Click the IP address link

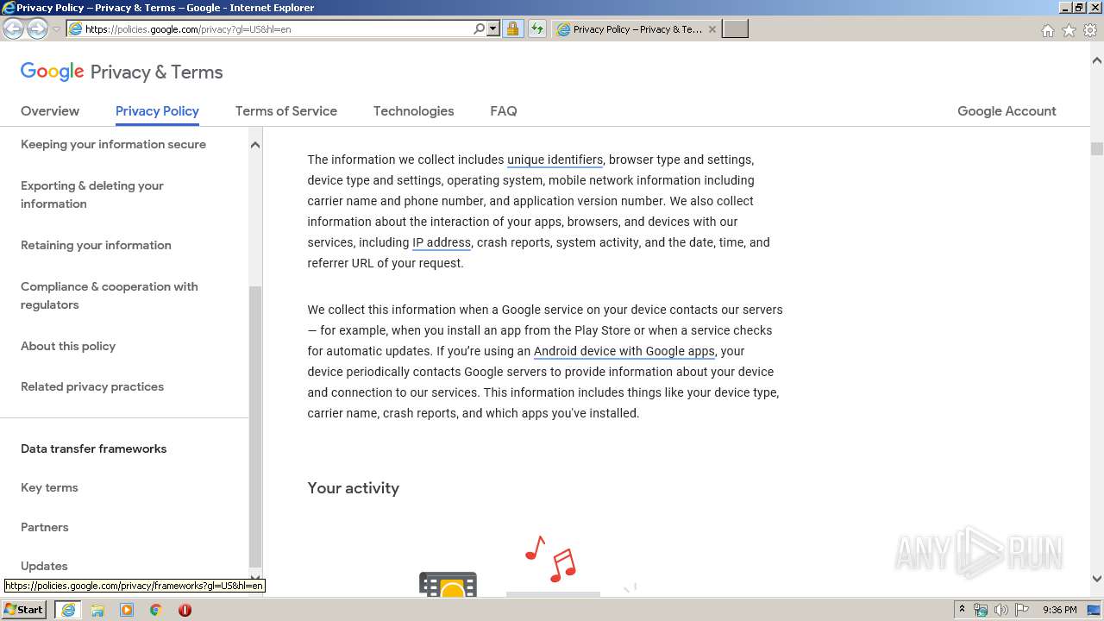coord(442,242)
